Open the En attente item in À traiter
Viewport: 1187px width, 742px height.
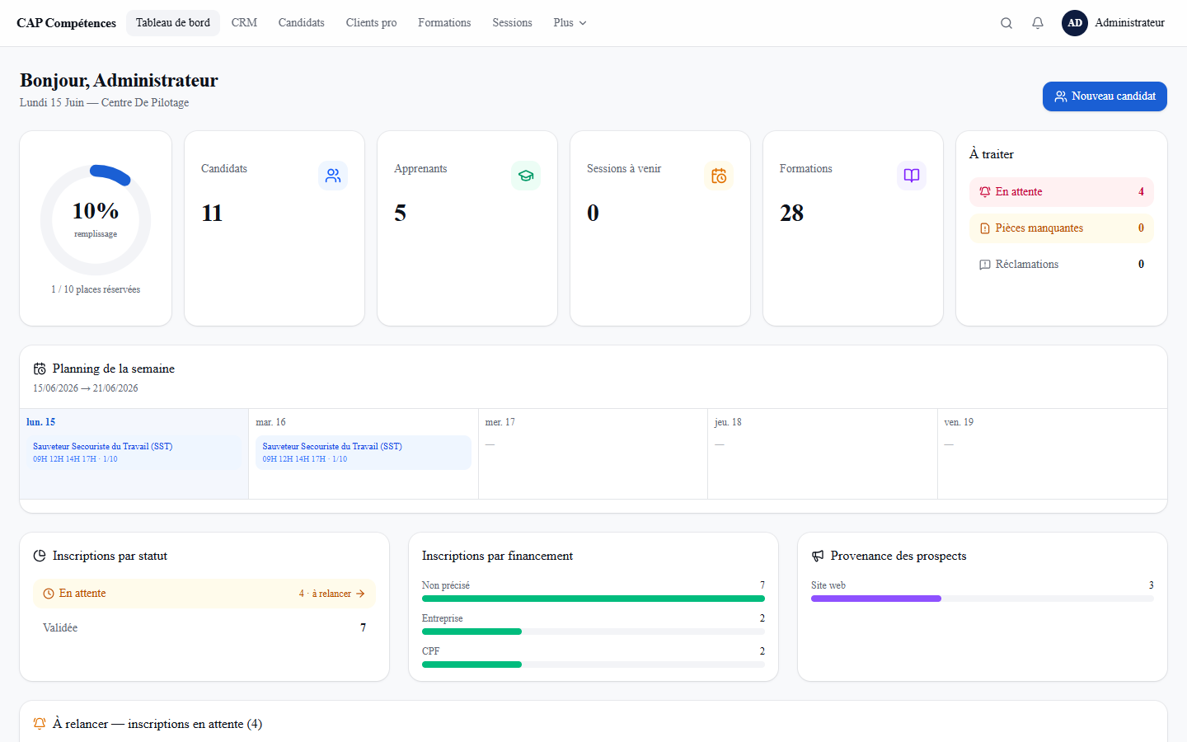click(1062, 192)
